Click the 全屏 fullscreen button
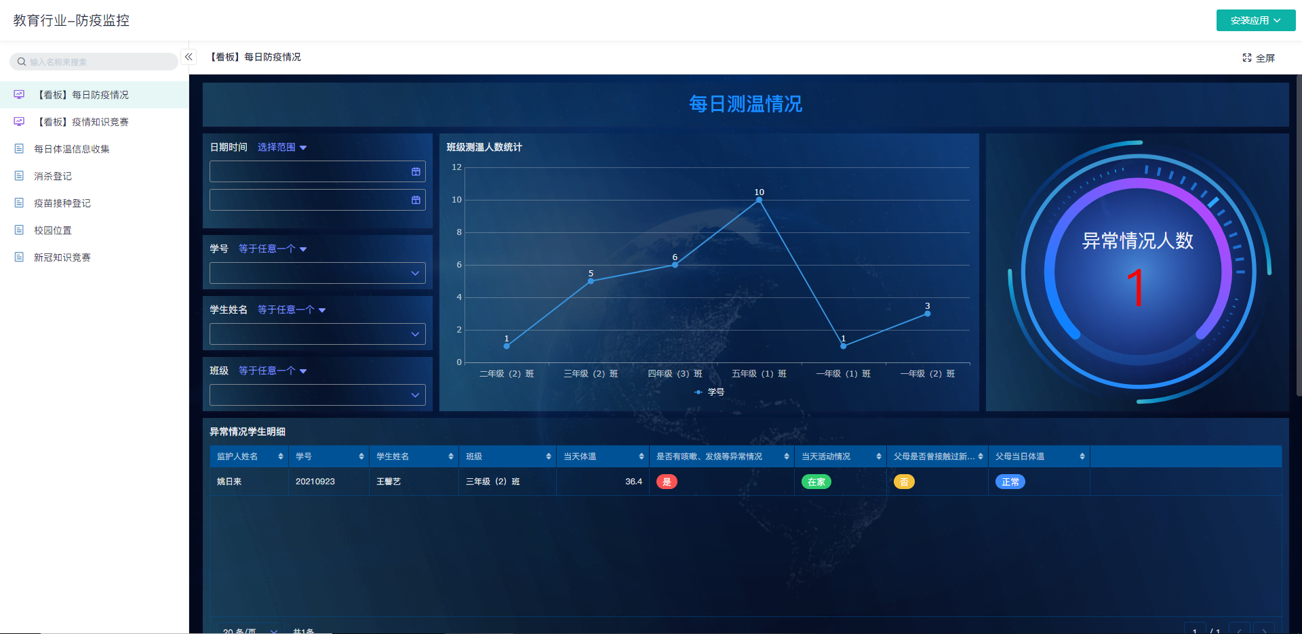Screen dimensions: 1302x634 (1259, 58)
